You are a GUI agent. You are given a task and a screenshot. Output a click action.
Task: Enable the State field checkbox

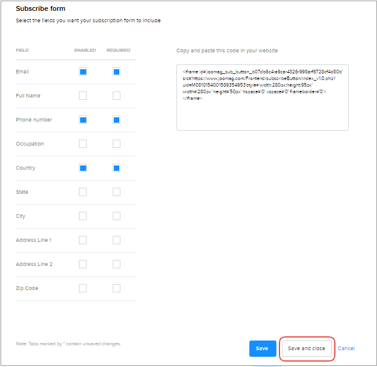pos(83,192)
